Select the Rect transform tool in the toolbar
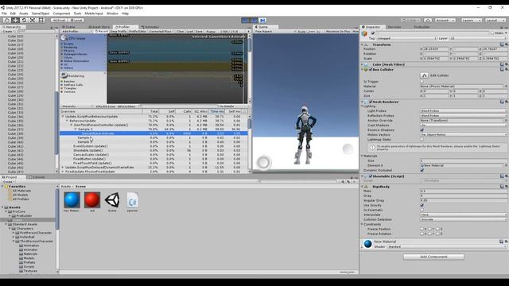The height and width of the screenshot is (286, 509). [41, 20]
